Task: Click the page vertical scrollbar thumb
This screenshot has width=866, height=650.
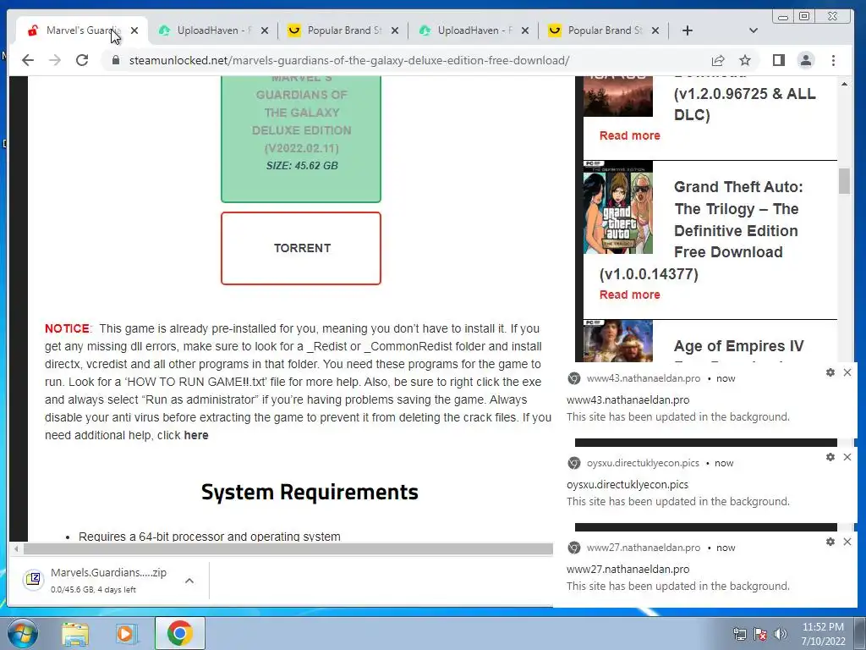Action: [x=844, y=181]
